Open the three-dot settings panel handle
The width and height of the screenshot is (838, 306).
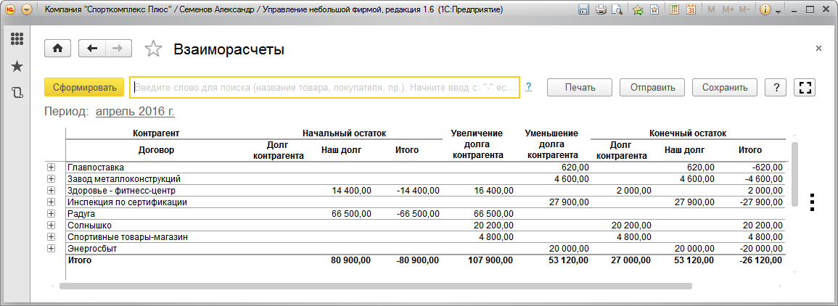pos(812,202)
